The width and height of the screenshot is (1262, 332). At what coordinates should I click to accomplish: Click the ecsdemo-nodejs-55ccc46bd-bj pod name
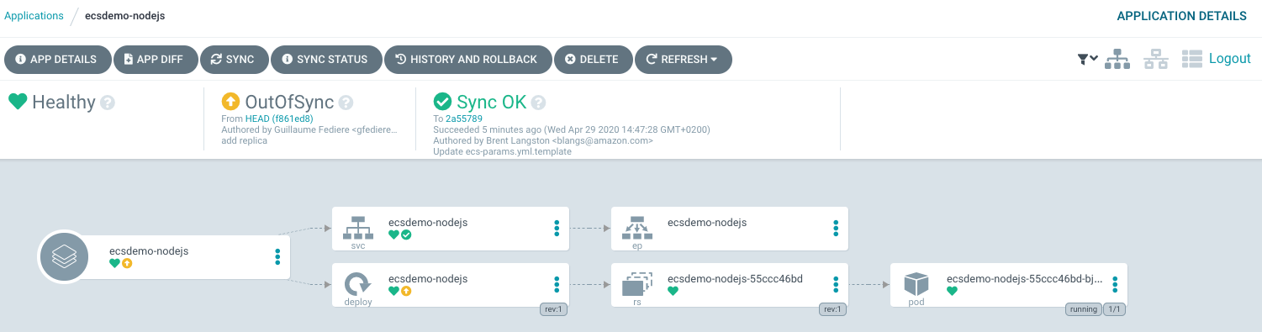1025,278
